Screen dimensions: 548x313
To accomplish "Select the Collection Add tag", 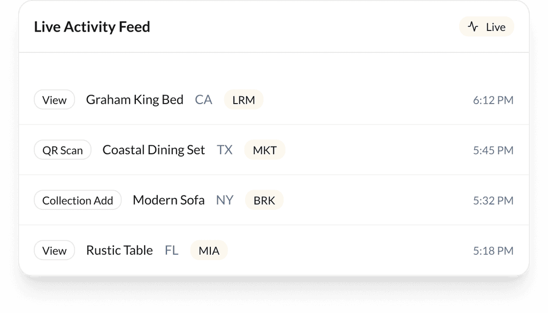I will (x=78, y=200).
